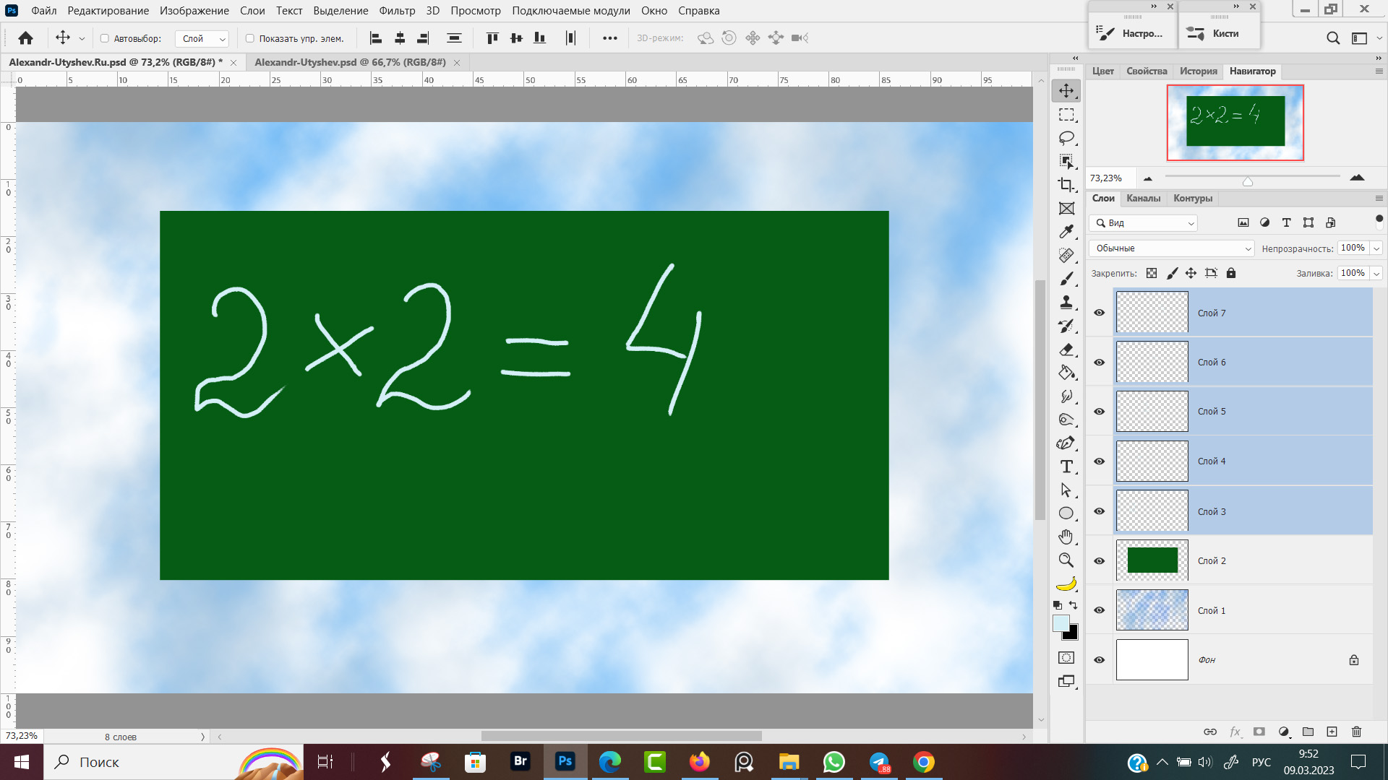Image resolution: width=1388 pixels, height=780 pixels.
Task: Switch to Alexandr-Utyshev.psd document tab
Action: pos(350,62)
